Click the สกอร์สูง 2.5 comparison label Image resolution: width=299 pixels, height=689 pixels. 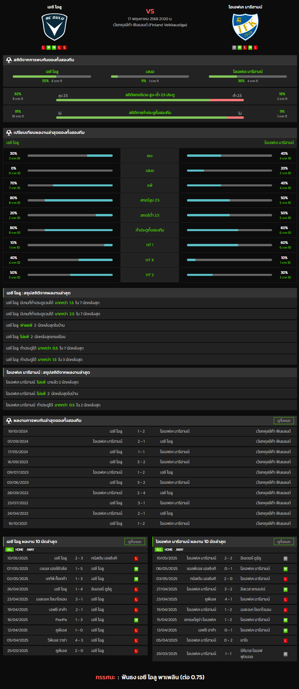[x=150, y=200]
